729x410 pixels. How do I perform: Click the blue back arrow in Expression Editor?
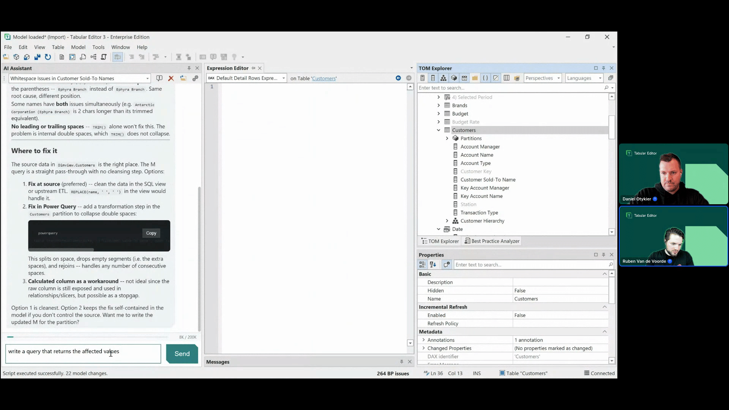point(398,78)
